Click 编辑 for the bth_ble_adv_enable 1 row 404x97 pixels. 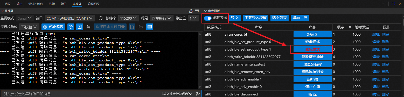pos(376,79)
